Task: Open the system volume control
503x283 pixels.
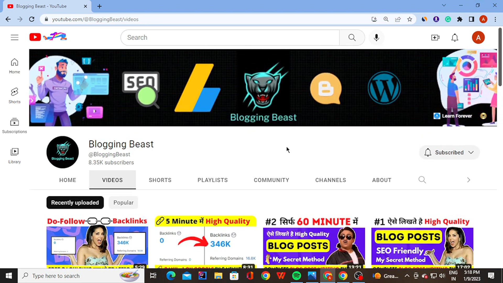Action: click(x=442, y=276)
